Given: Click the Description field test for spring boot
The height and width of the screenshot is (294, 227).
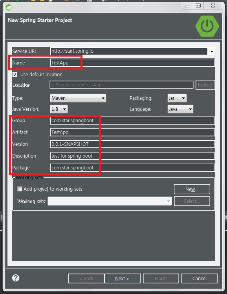Looking at the screenshot, I should point(132,156).
